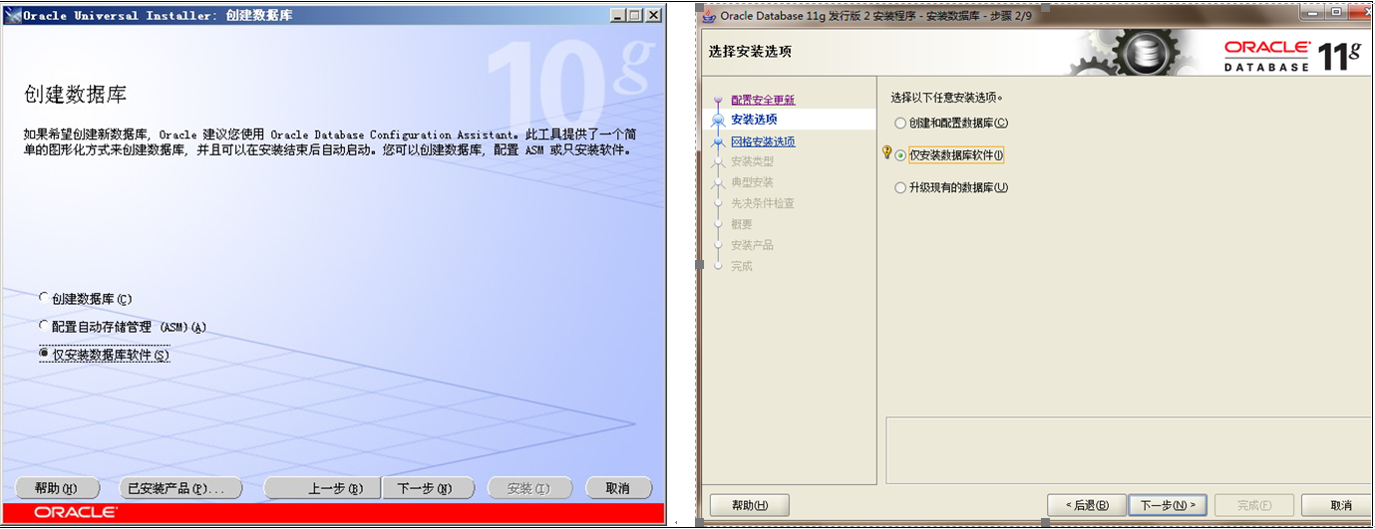Click Oracle Universal Installer title bar icon
The image size is (1375, 529).
(13, 15)
